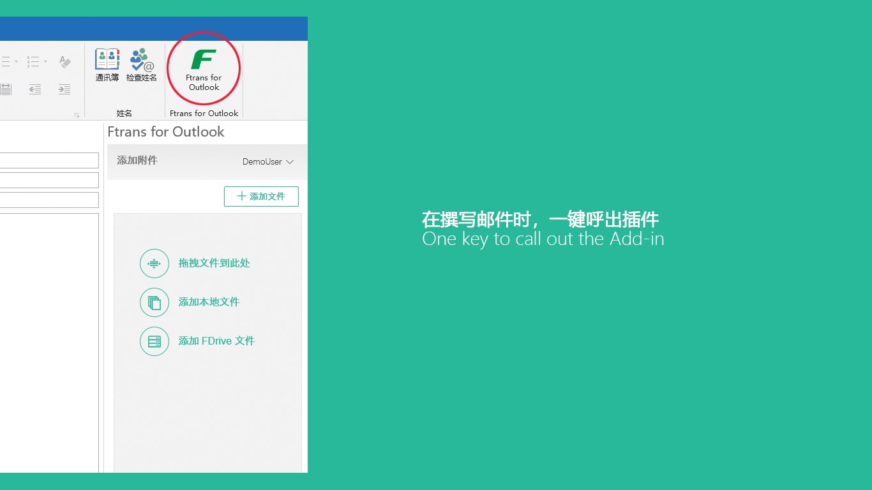Click the 姓名 ribbon group label
The height and width of the screenshot is (490, 872).
click(124, 114)
